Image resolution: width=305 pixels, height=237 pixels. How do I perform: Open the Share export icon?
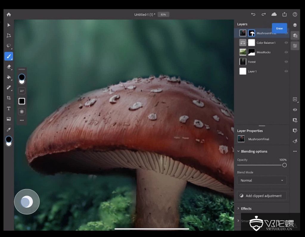pyautogui.click(x=284, y=14)
